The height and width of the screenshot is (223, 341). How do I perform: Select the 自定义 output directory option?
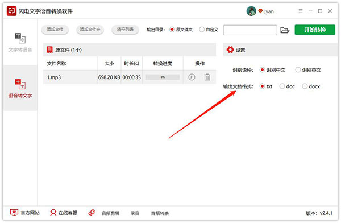(209, 30)
